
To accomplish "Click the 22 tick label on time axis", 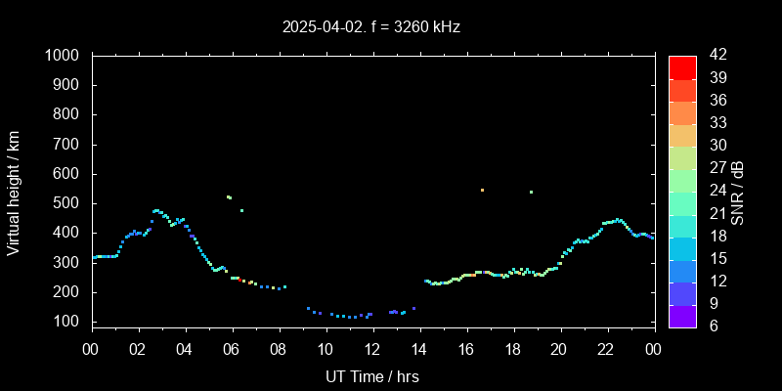I will tap(606, 349).
